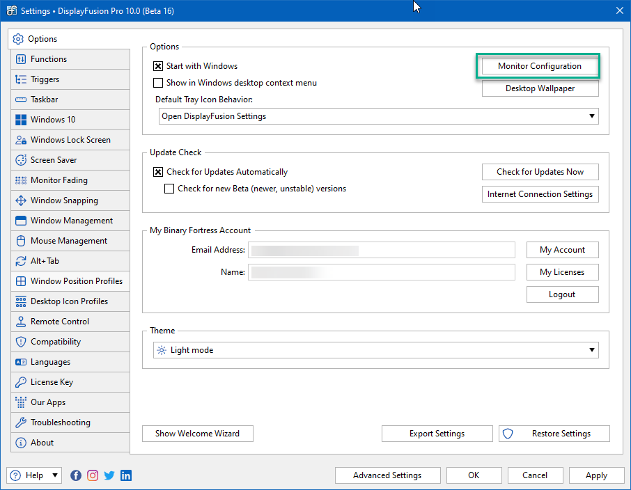Open the Twitter link icon
Screen dimensions: 631x490
(109, 475)
